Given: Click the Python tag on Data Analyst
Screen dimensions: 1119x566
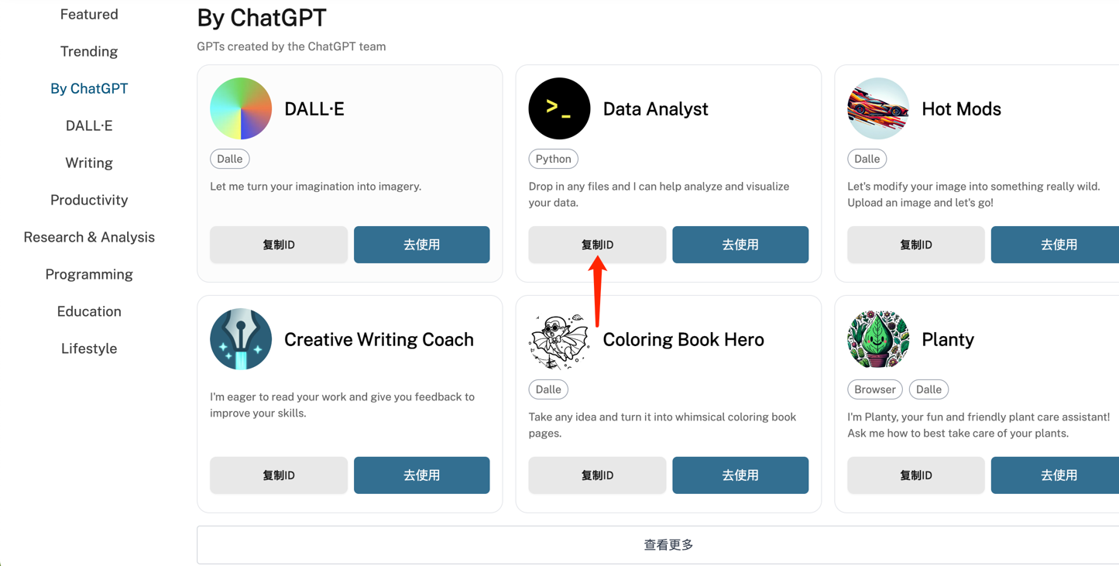Looking at the screenshot, I should [x=553, y=159].
